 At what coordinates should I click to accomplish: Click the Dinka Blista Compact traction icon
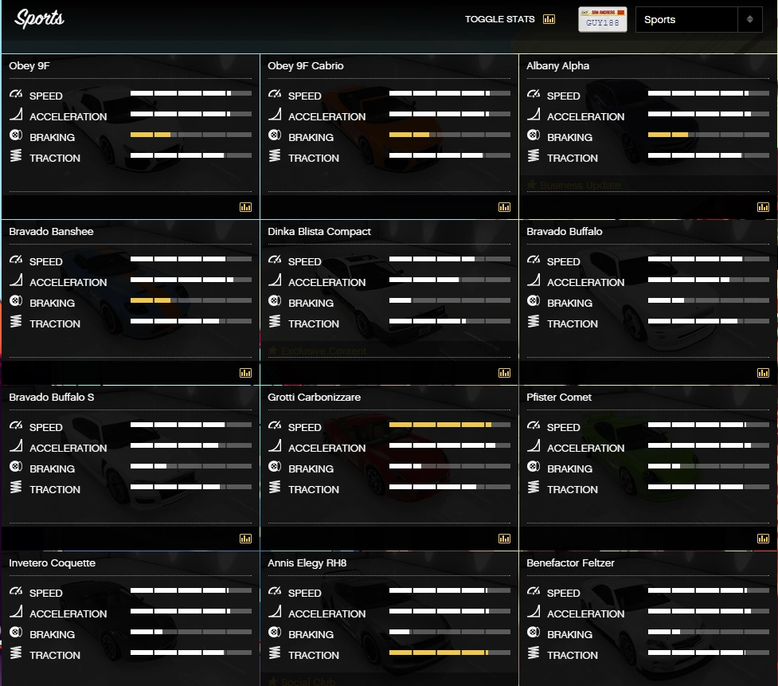[275, 321]
